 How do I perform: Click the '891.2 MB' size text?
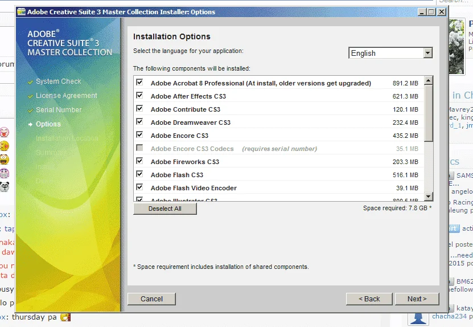pyautogui.click(x=405, y=83)
